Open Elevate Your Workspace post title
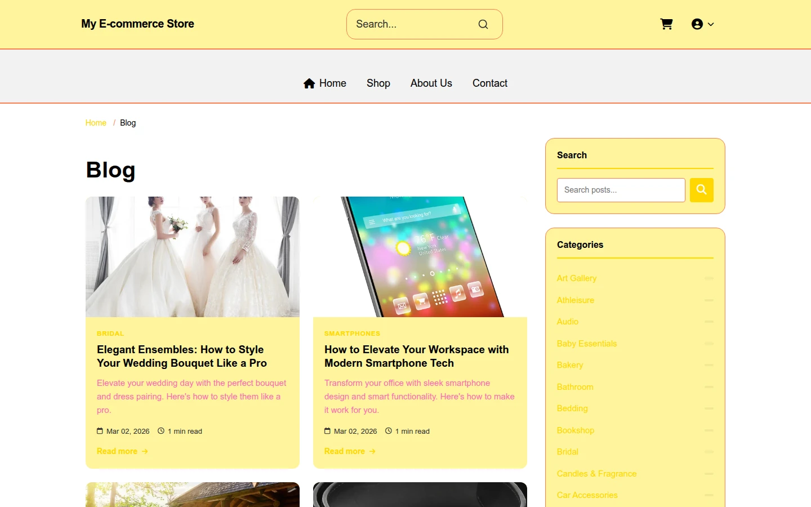Screen dimensions: 811x507 point(417,357)
